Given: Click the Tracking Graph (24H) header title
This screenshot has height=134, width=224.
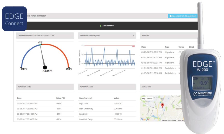Looking at the screenshot, I should click(90, 35).
